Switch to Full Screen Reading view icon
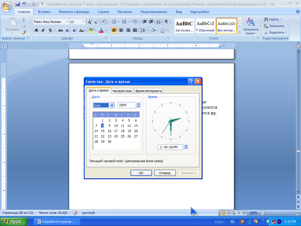The height and width of the screenshot is (226, 301). pyautogui.click(x=228, y=213)
